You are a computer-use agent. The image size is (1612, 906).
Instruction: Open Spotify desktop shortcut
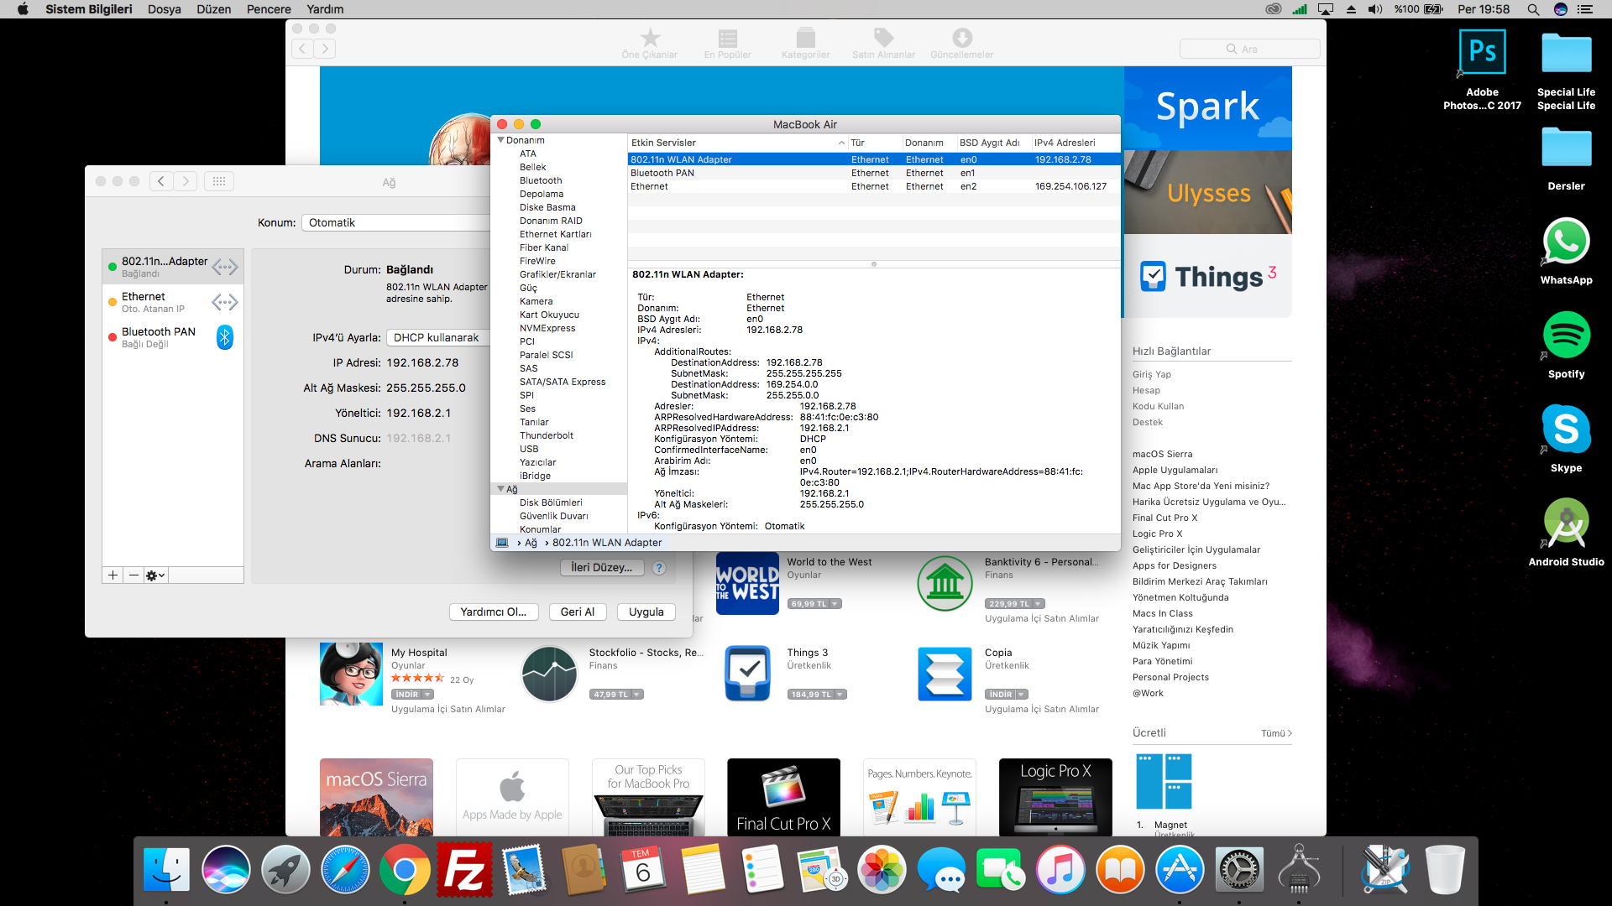tap(1566, 336)
